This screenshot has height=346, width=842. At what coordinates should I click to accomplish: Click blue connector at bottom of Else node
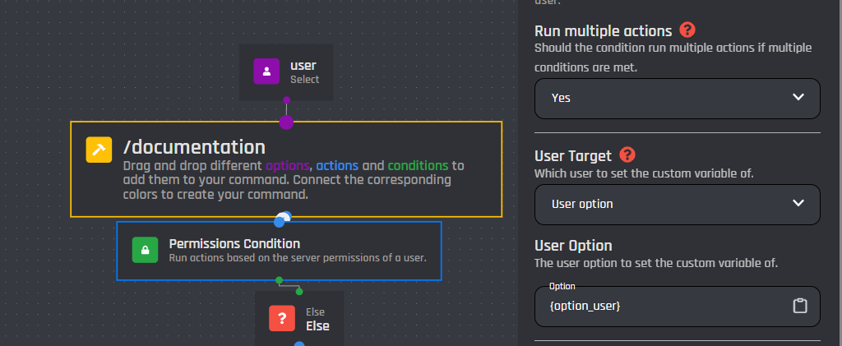tap(299, 344)
